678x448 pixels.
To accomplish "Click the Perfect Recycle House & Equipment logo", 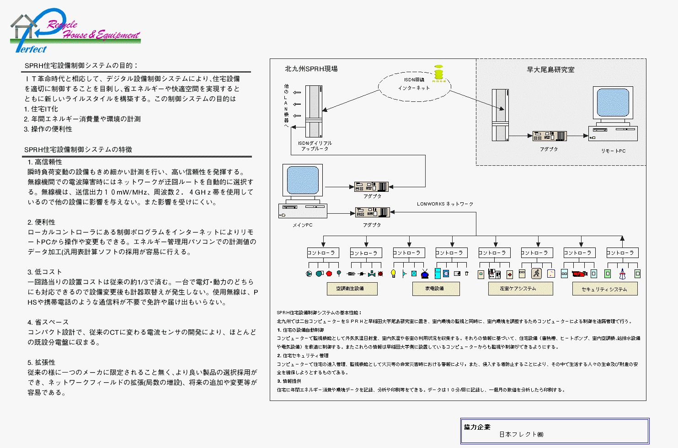I will click(x=75, y=31).
